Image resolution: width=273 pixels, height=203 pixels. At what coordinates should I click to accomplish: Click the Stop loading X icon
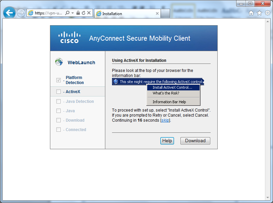coord(89,13)
